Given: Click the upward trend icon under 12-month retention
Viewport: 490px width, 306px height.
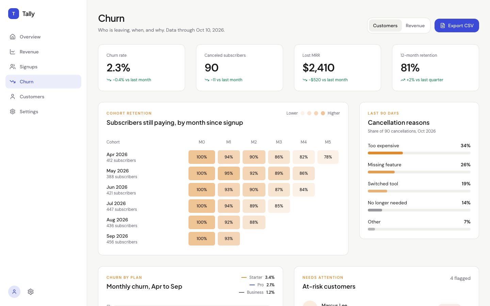Looking at the screenshot, I should (403, 80).
